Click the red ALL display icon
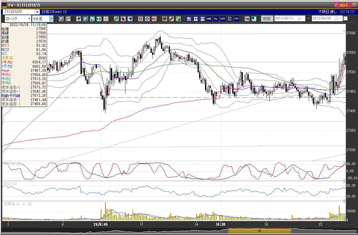 pos(154,19)
